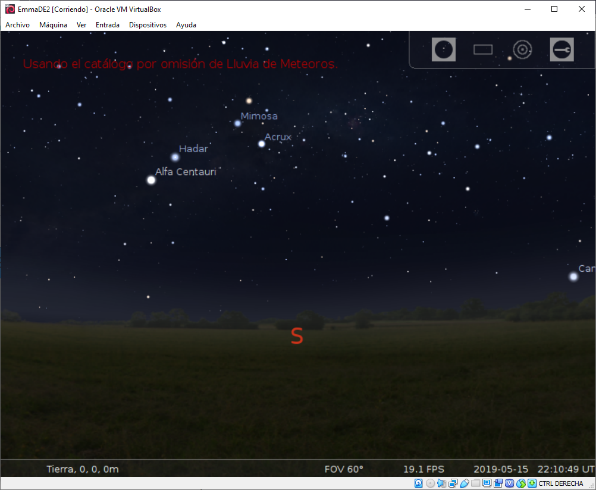Click the green arrow keyboard capture icon
Image resolution: width=596 pixels, height=490 pixels.
532,483
